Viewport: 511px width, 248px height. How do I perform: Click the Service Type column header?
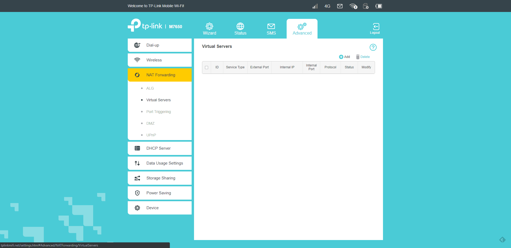click(235, 67)
